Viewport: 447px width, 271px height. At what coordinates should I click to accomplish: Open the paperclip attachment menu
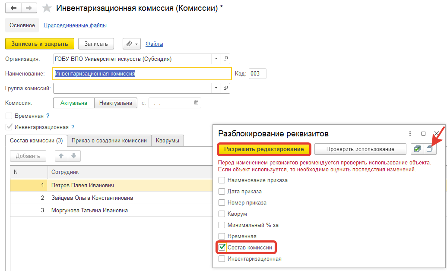click(x=132, y=44)
